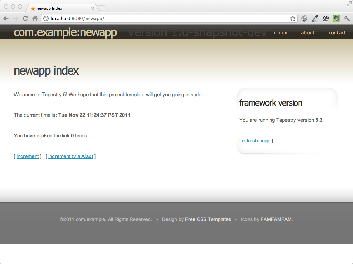Viewport: 353px width, 264px height.
Task: Click the increment (via Ajax) link
Action: 71,156
